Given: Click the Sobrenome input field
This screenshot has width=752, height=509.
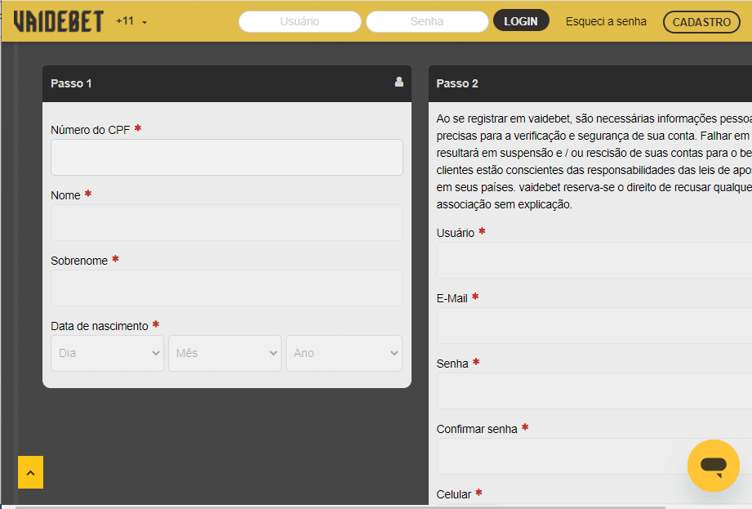Looking at the screenshot, I should (226, 288).
